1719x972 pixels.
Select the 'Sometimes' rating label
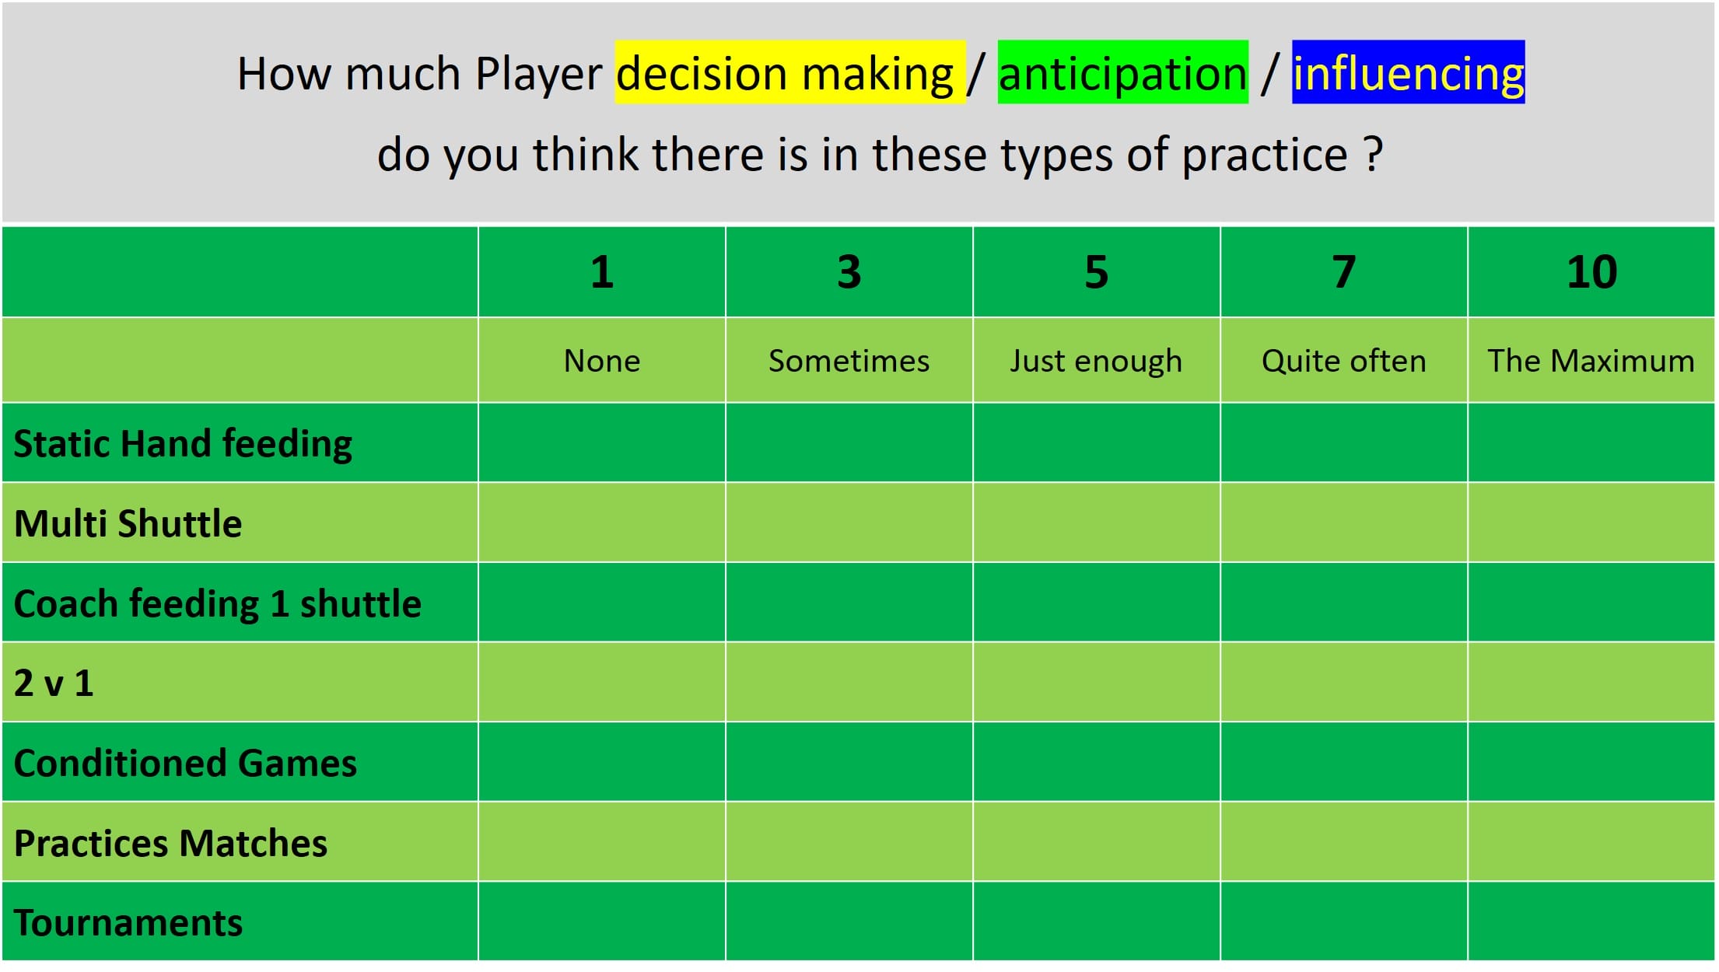click(x=849, y=361)
